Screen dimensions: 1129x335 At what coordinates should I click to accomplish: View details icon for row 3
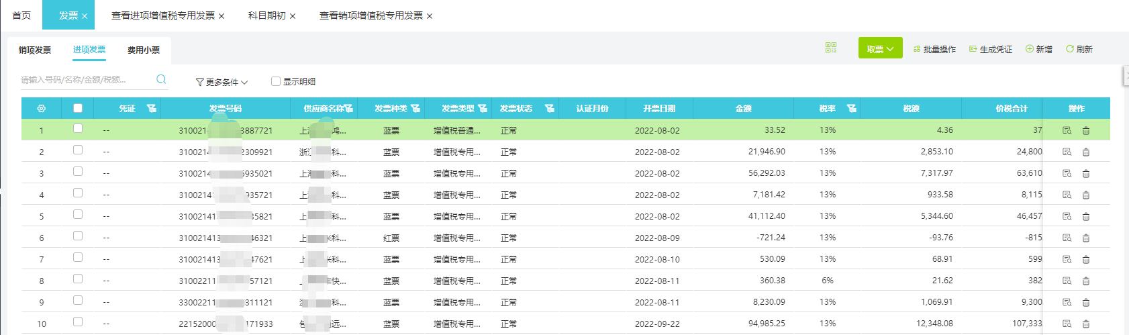[x=1067, y=173]
